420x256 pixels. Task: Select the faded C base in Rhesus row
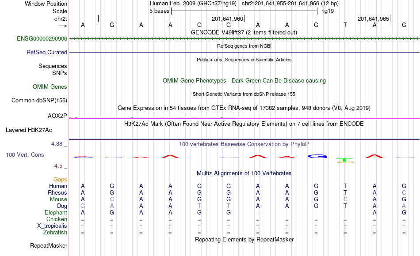tap(404, 192)
